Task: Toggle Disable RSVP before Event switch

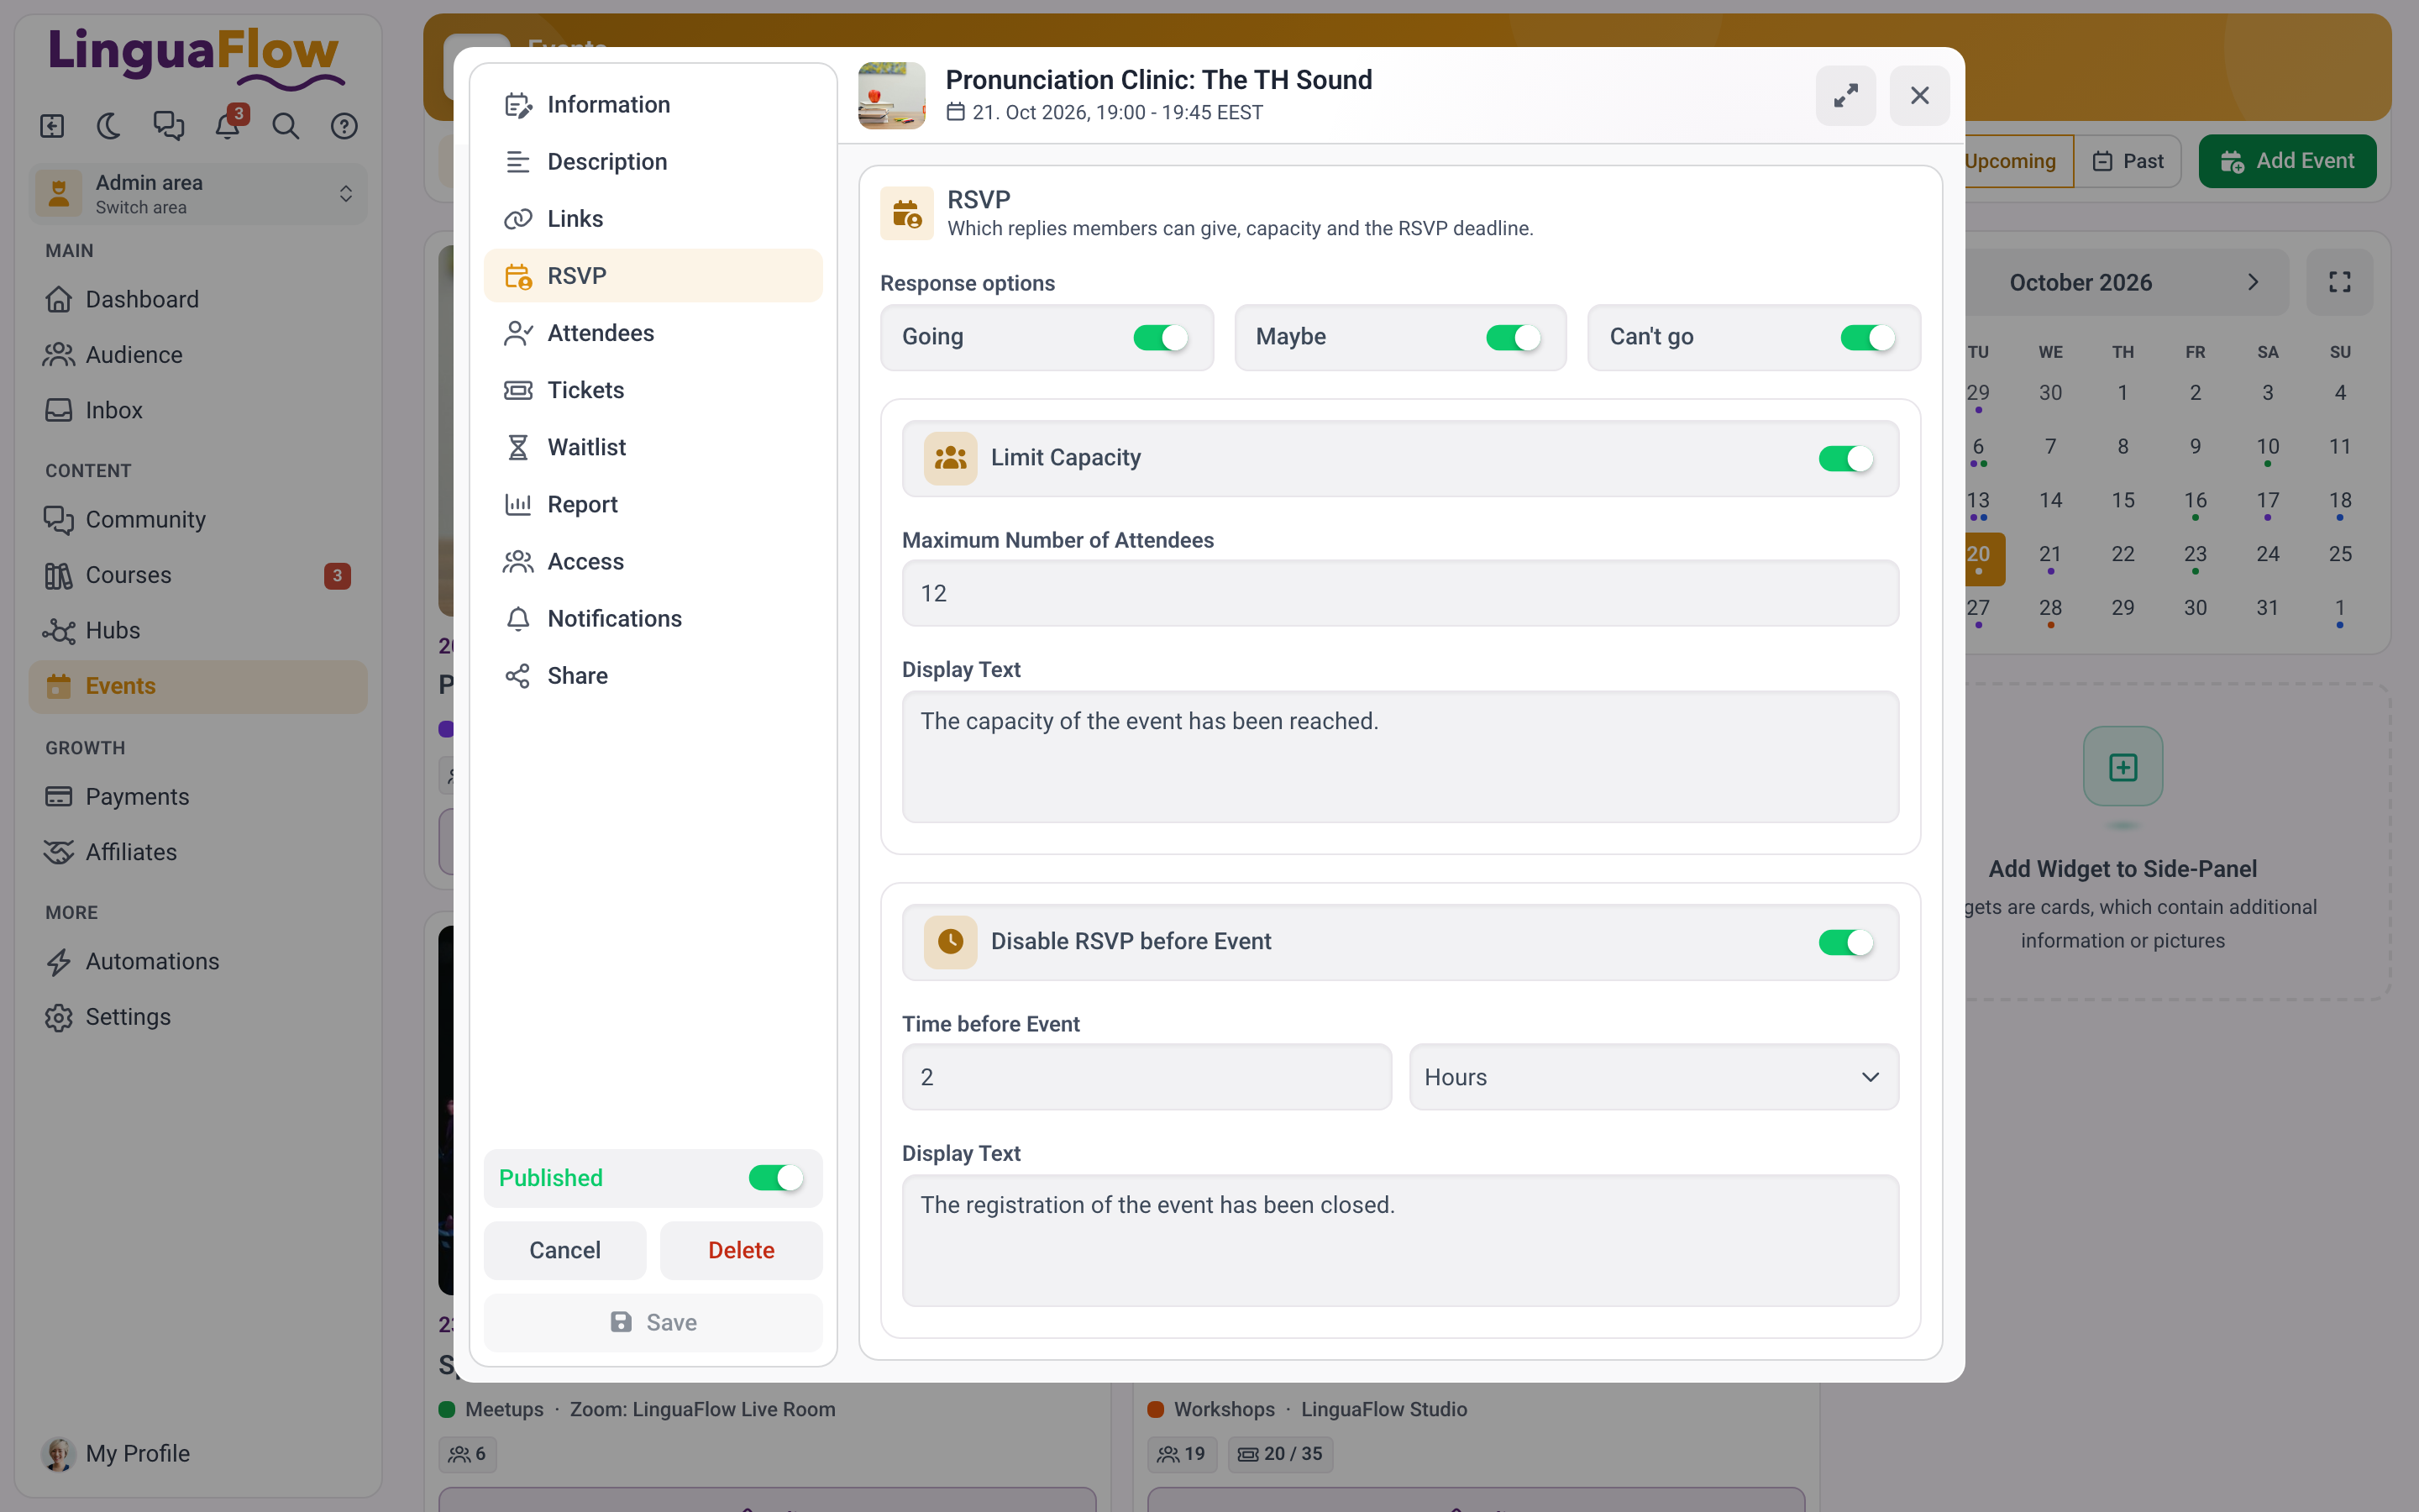Action: coord(1845,943)
